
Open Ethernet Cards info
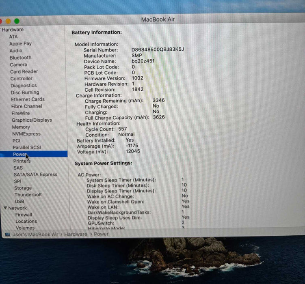click(28, 99)
